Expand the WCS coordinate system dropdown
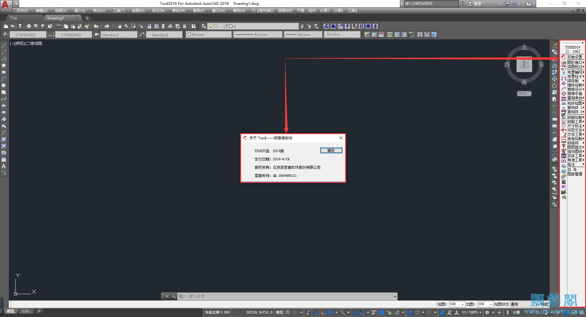This screenshot has height=317, width=586. (524, 93)
